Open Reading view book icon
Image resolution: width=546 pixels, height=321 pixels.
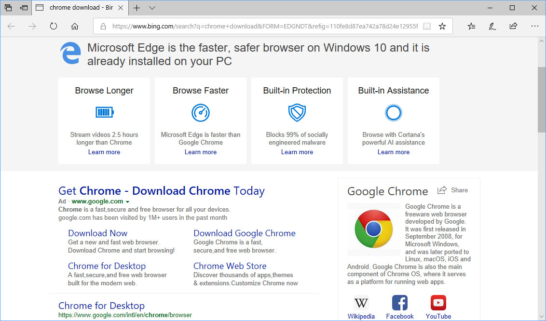tap(426, 26)
